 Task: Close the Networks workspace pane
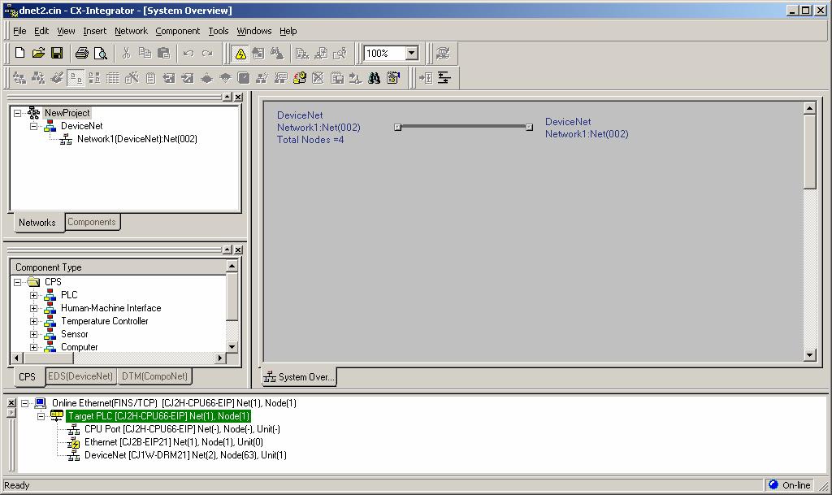tap(238, 97)
